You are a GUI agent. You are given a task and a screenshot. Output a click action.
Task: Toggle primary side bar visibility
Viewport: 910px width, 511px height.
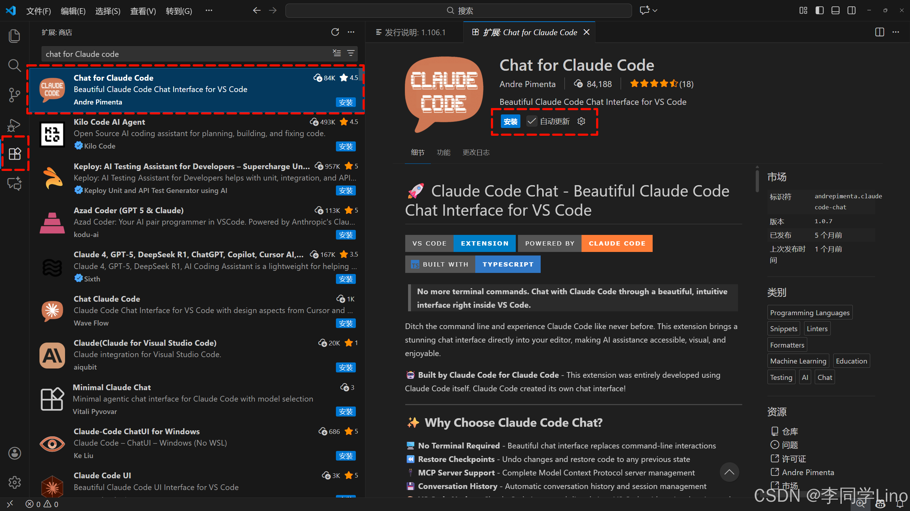click(819, 10)
